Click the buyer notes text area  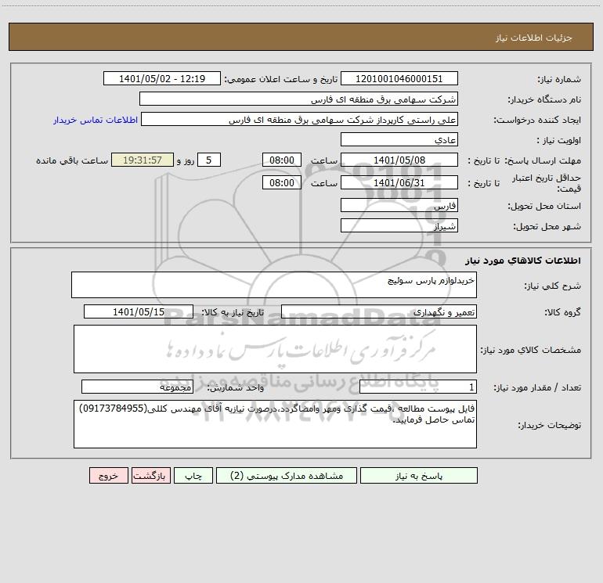(x=275, y=424)
